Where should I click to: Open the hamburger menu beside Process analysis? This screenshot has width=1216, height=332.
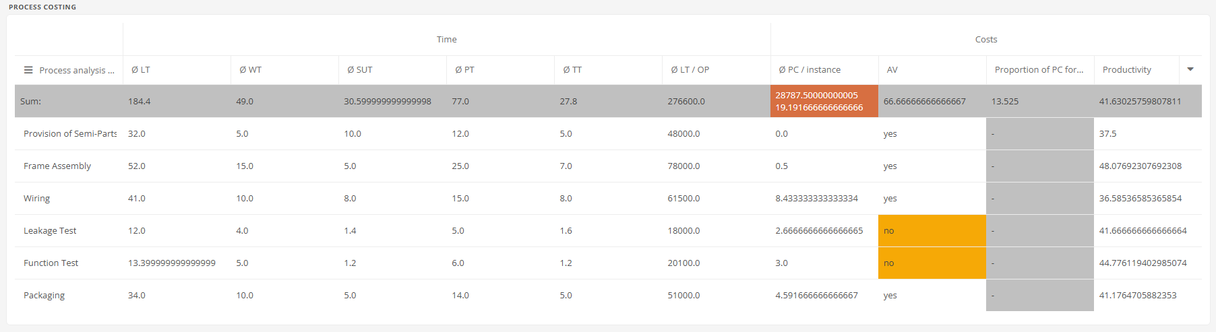pos(28,70)
